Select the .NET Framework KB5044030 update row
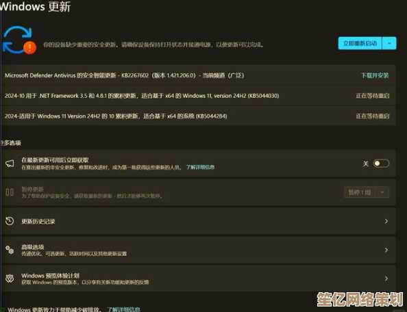The width and height of the screenshot is (407, 312). point(198,96)
